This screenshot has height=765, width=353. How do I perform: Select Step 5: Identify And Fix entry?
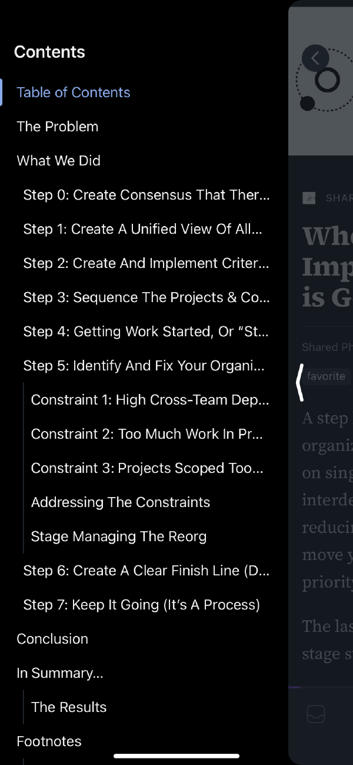point(144,366)
